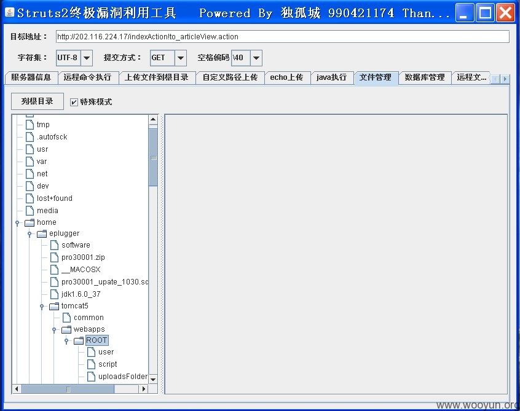Click the dev file icon
Viewport: 520px width, 411px height.
tap(30, 186)
